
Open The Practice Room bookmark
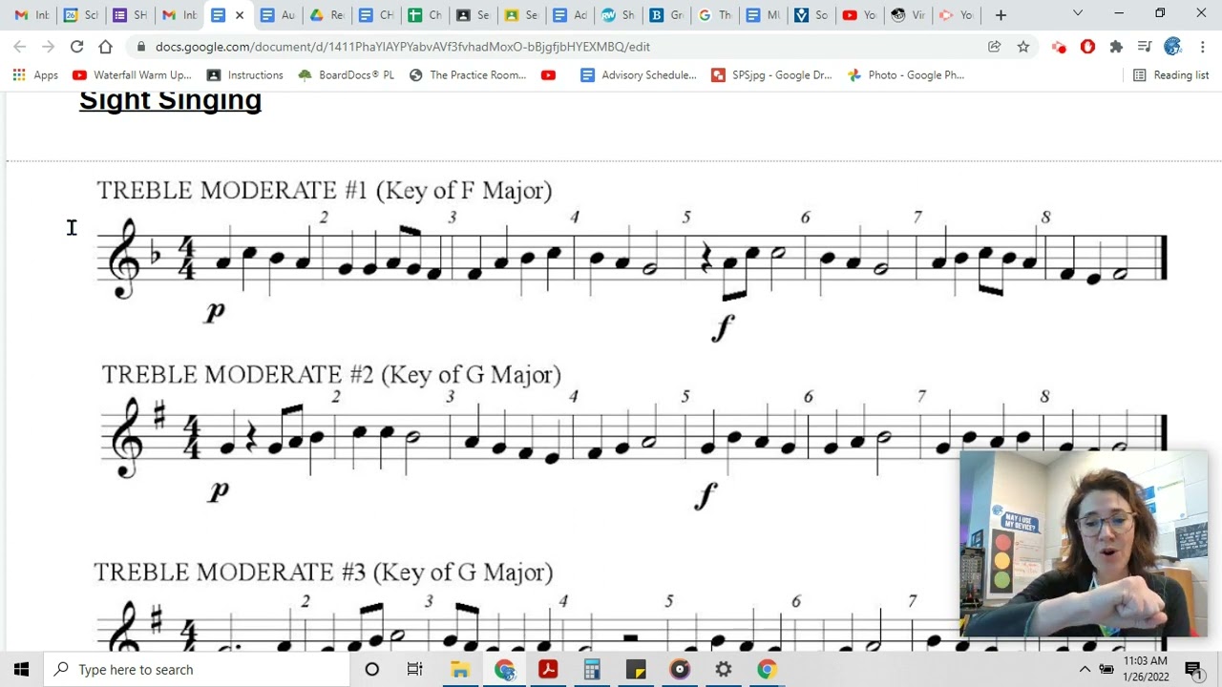[x=468, y=74]
